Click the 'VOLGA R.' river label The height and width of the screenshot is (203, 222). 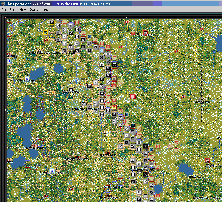pos(113,187)
